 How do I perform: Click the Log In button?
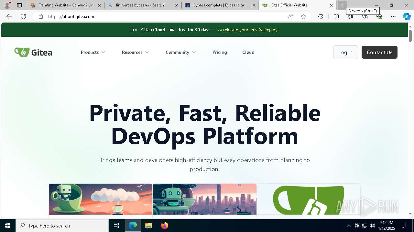pos(345,52)
